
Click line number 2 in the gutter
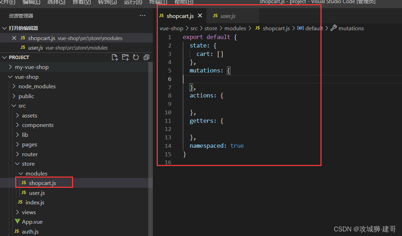169,45
